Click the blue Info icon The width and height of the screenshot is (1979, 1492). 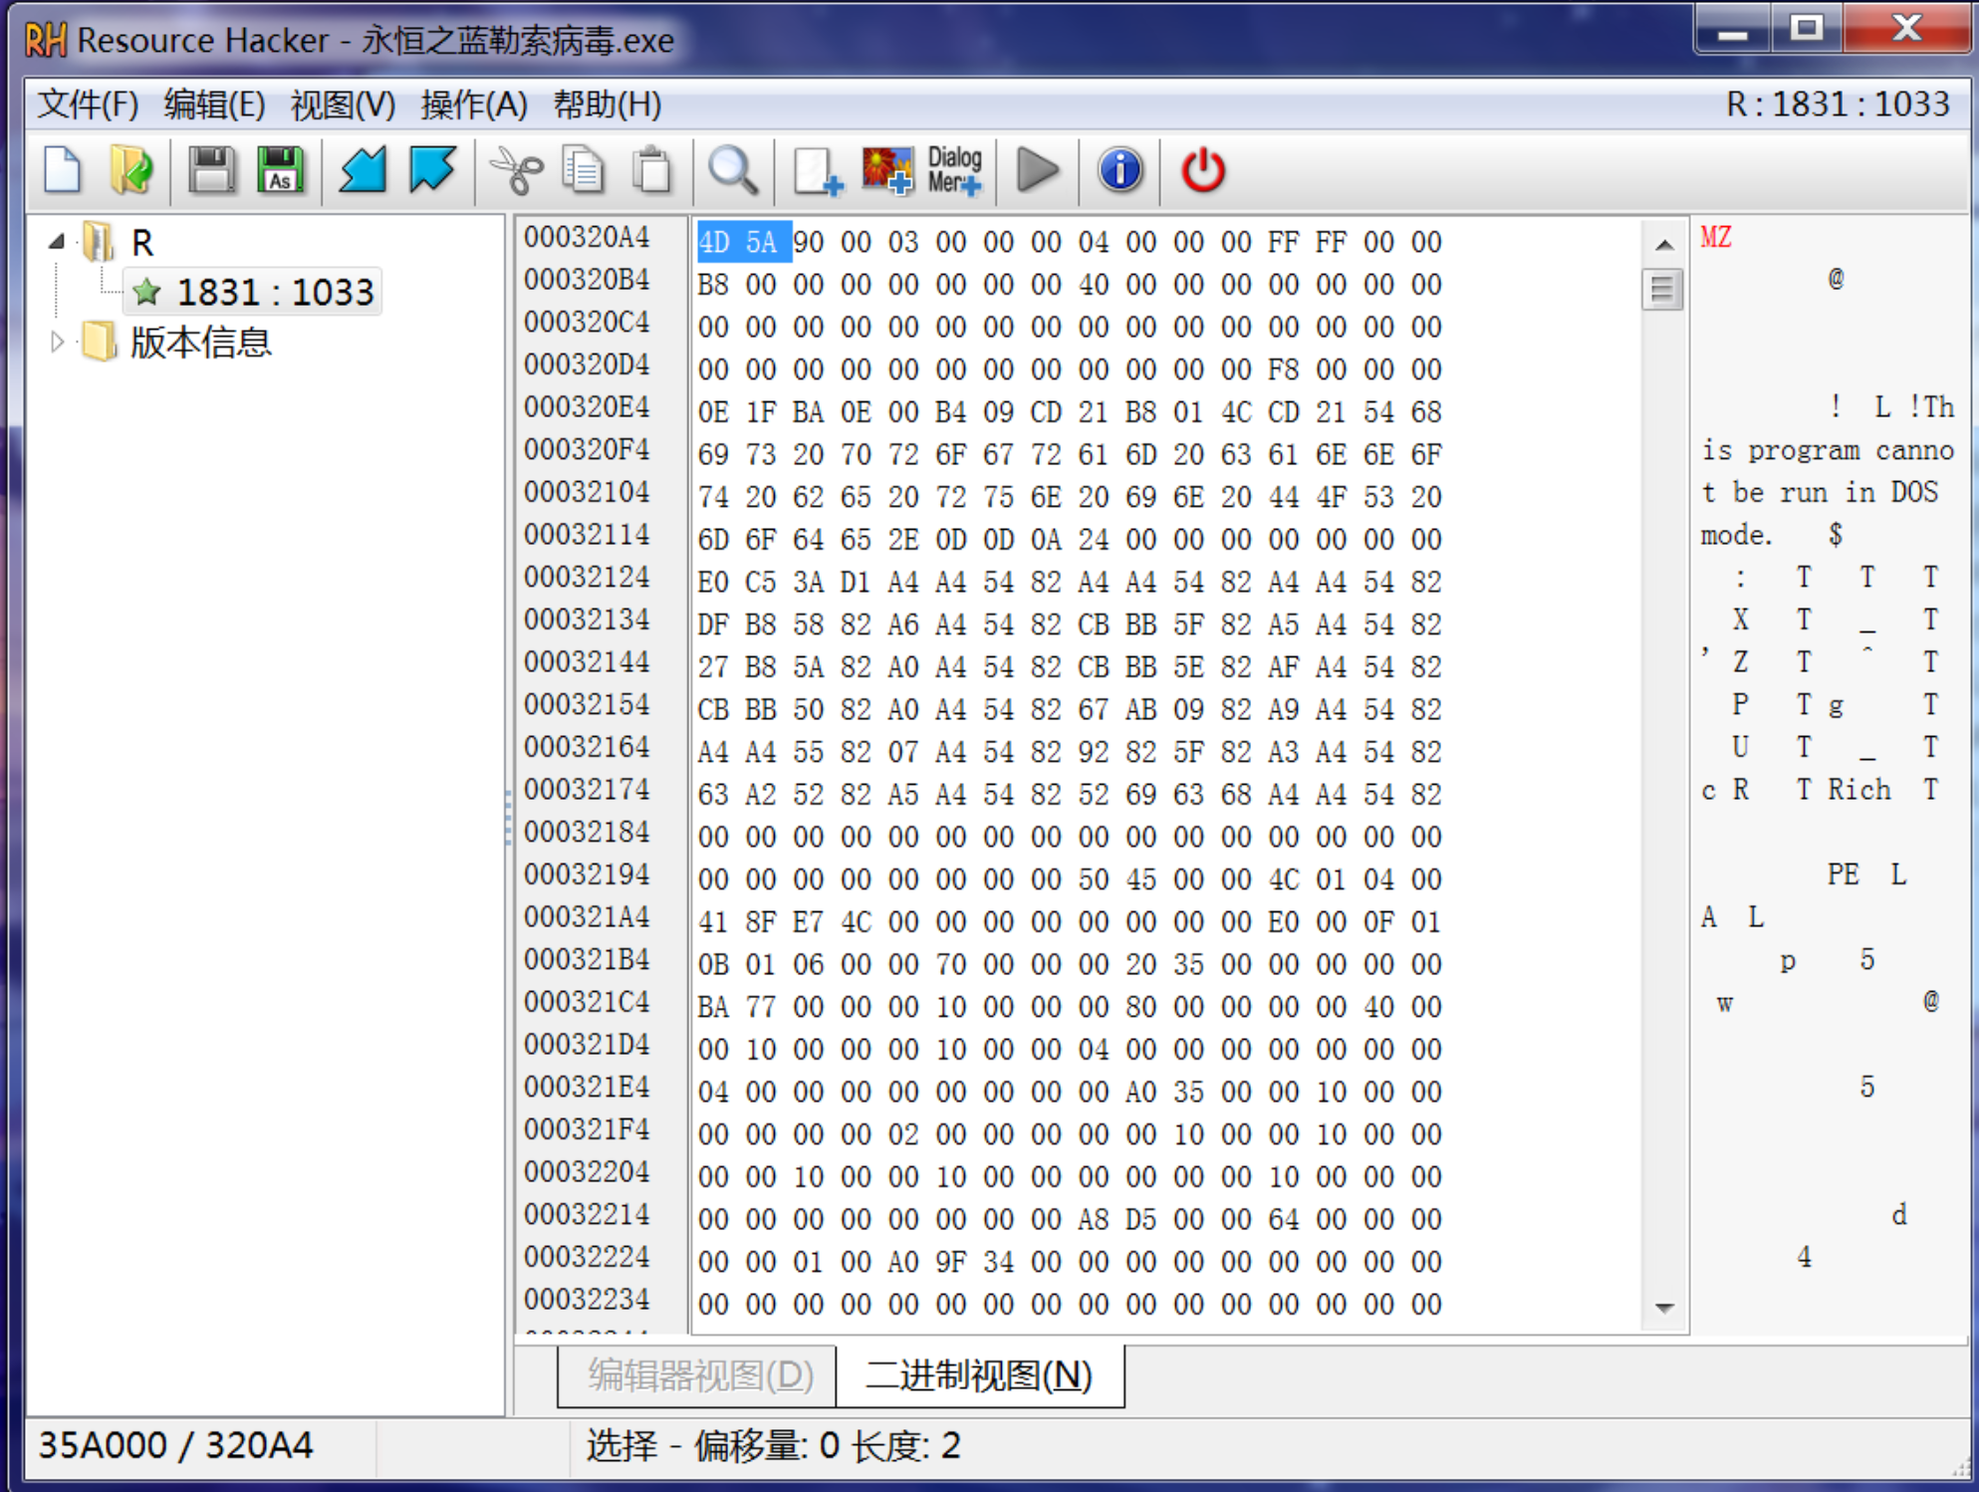[x=1119, y=170]
